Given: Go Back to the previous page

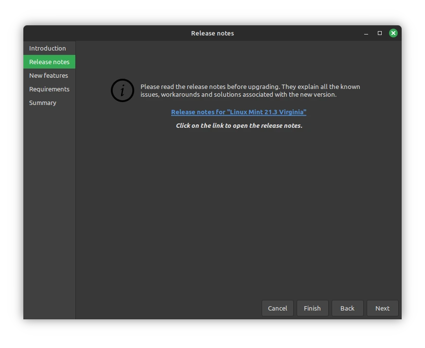Looking at the screenshot, I should [347, 308].
